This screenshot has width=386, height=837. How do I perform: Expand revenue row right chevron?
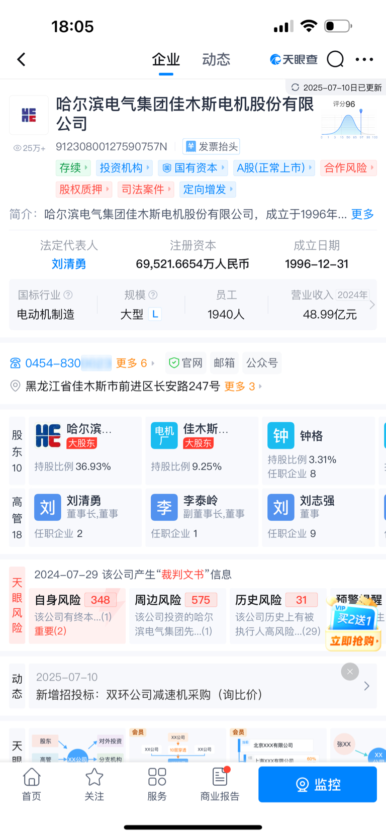372,305
